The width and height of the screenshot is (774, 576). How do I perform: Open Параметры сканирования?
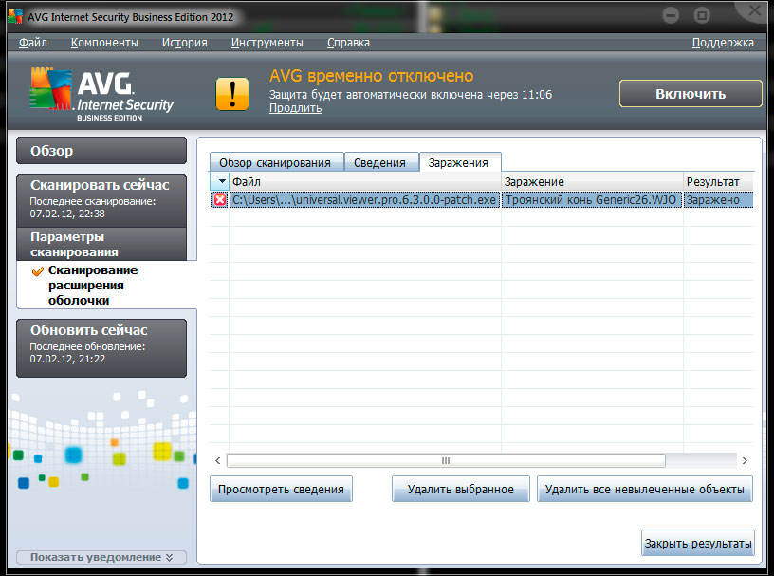point(101,244)
